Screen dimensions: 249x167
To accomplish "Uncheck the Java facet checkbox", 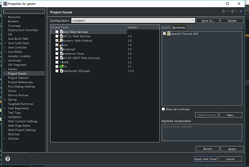I will (57, 45).
